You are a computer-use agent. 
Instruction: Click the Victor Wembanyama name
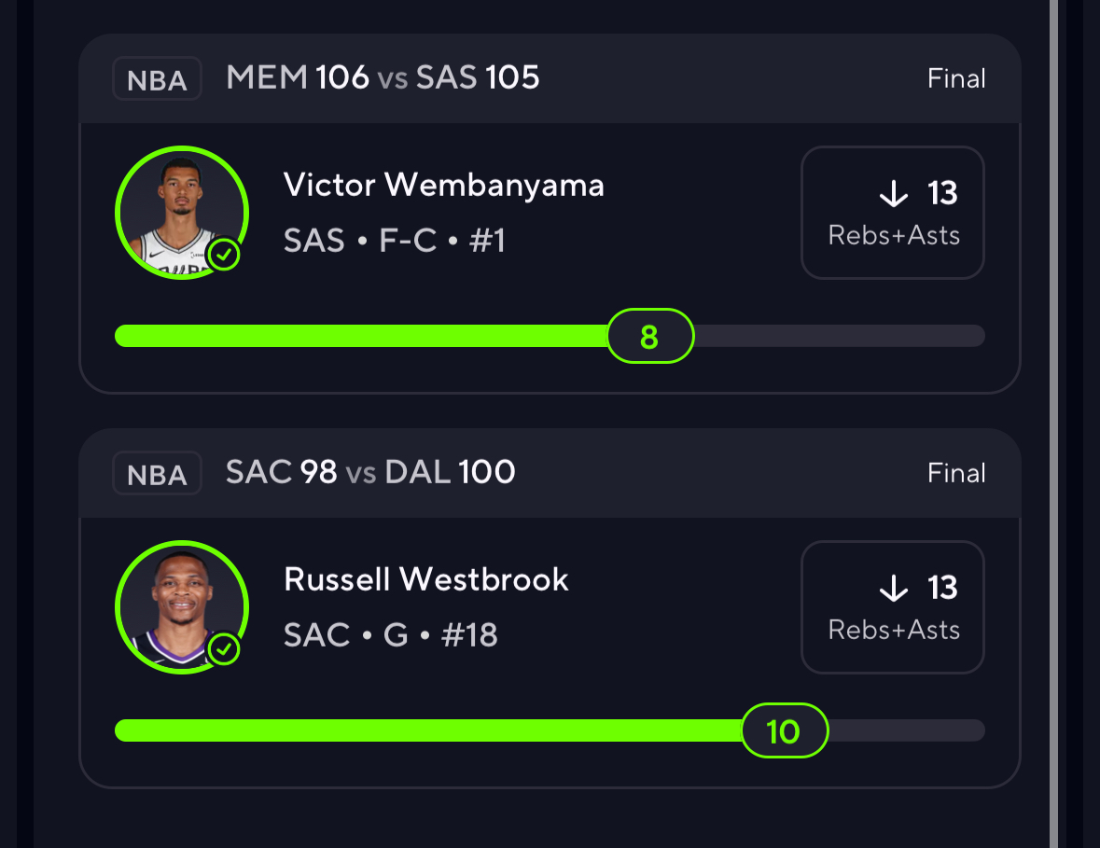pos(444,185)
